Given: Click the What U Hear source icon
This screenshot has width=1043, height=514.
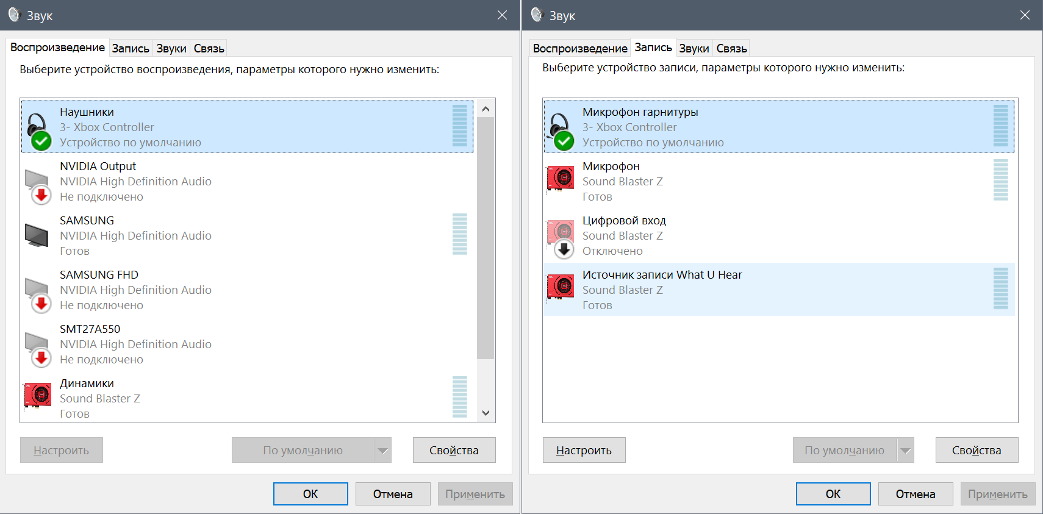Looking at the screenshot, I should point(561,287).
